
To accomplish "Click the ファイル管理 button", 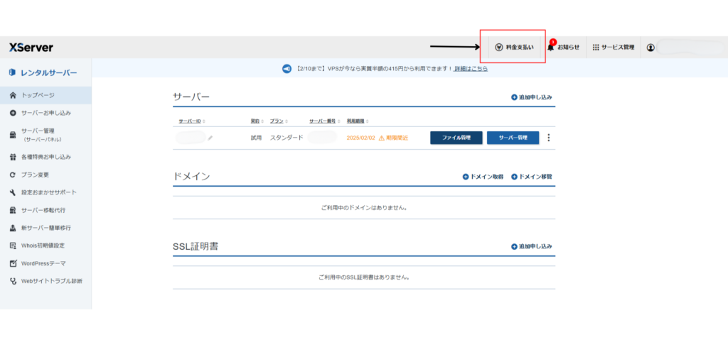I will click(456, 138).
